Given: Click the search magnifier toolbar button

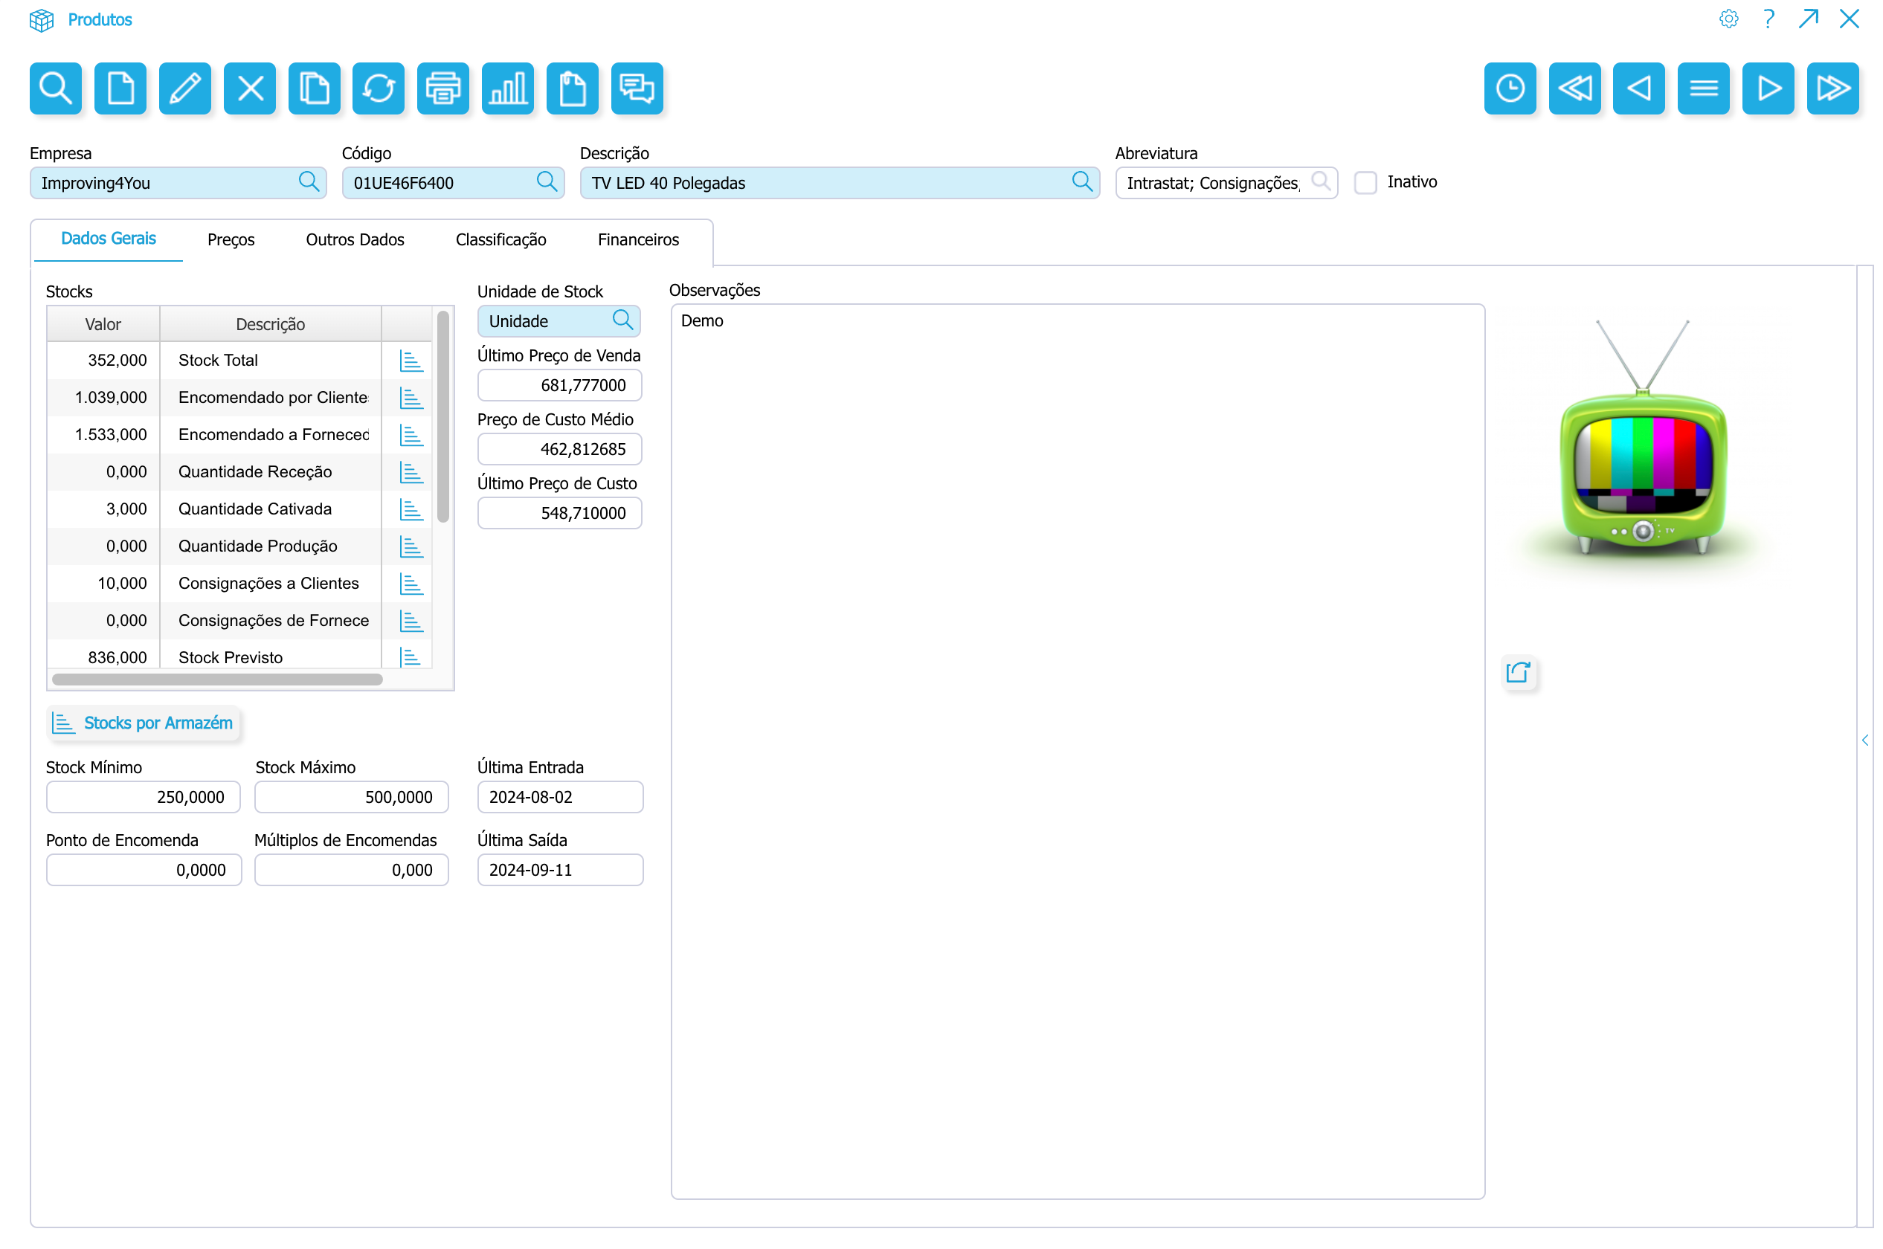Looking at the screenshot, I should [x=56, y=88].
